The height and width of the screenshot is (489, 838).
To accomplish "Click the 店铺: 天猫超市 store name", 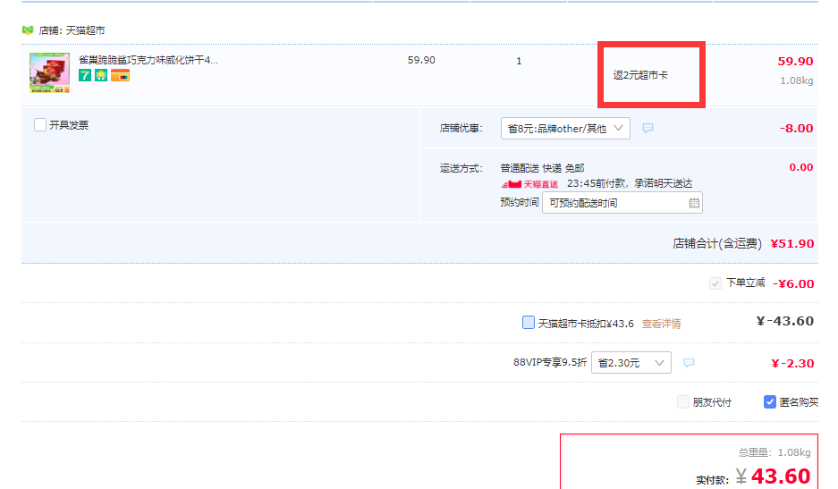I will [x=72, y=30].
